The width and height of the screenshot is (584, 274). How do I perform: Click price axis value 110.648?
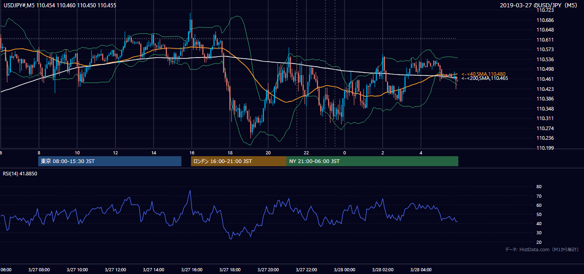[x=545, y=30]
